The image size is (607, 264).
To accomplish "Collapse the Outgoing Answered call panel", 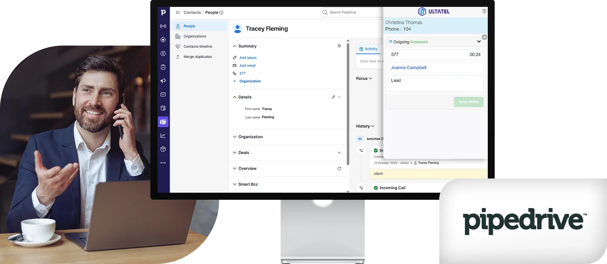I will click(x=479, y=42).
